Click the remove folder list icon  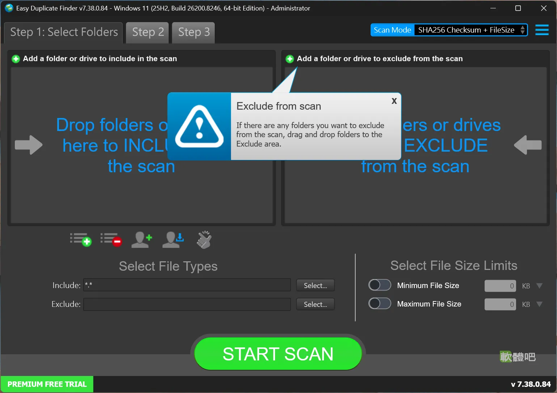click(111, 240)
